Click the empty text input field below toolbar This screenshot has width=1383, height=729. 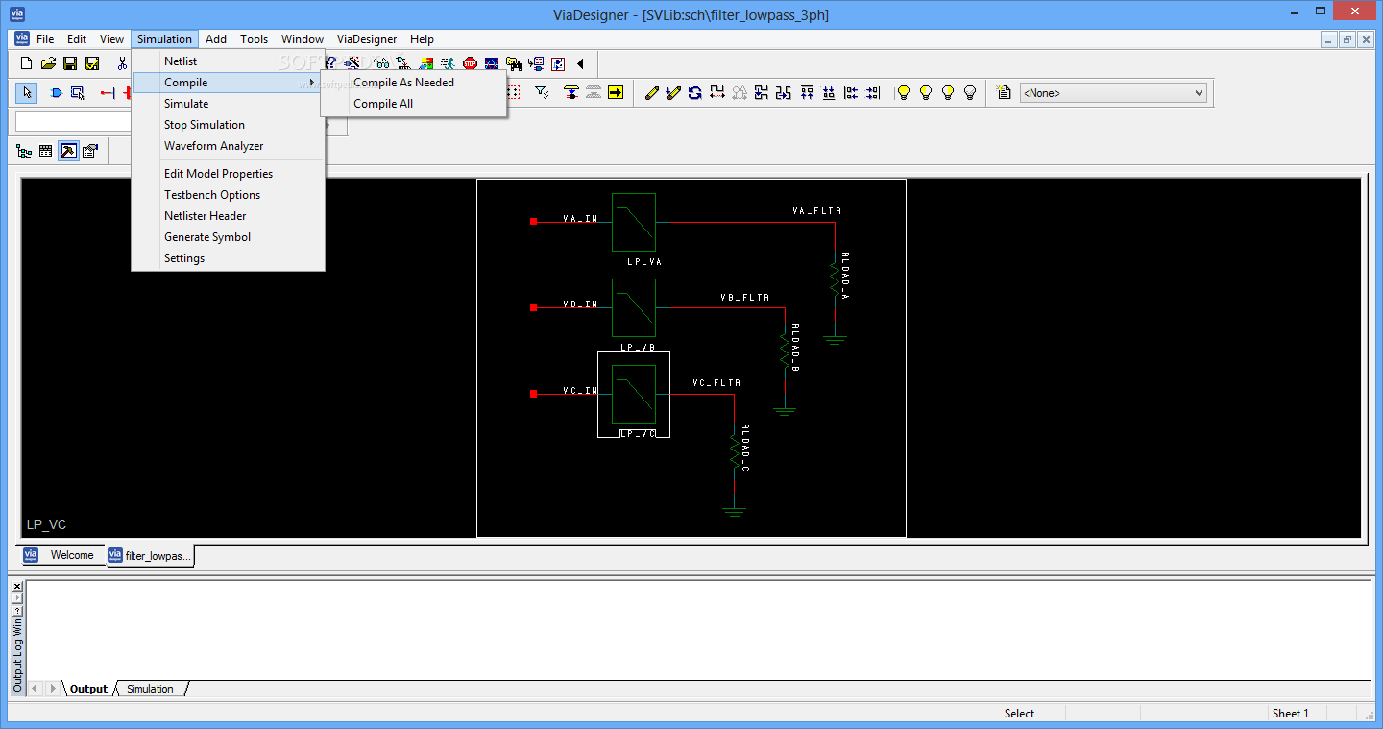tap(75, 122)
